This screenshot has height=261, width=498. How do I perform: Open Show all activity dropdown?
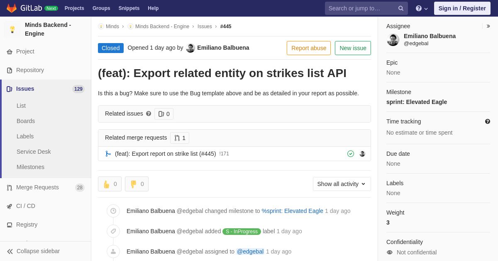[342, 184]
